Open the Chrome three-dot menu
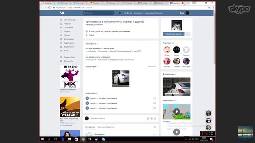Viewport: 255px width, 143px height. (x=213, y=8)
